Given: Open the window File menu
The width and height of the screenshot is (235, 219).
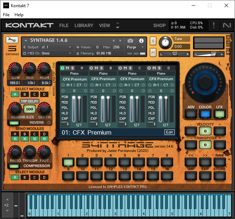Looking at the screenshot, I should [6, 15].
